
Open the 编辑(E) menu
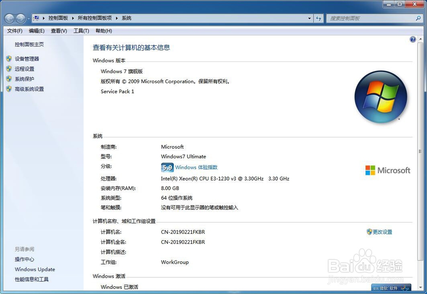37,31
